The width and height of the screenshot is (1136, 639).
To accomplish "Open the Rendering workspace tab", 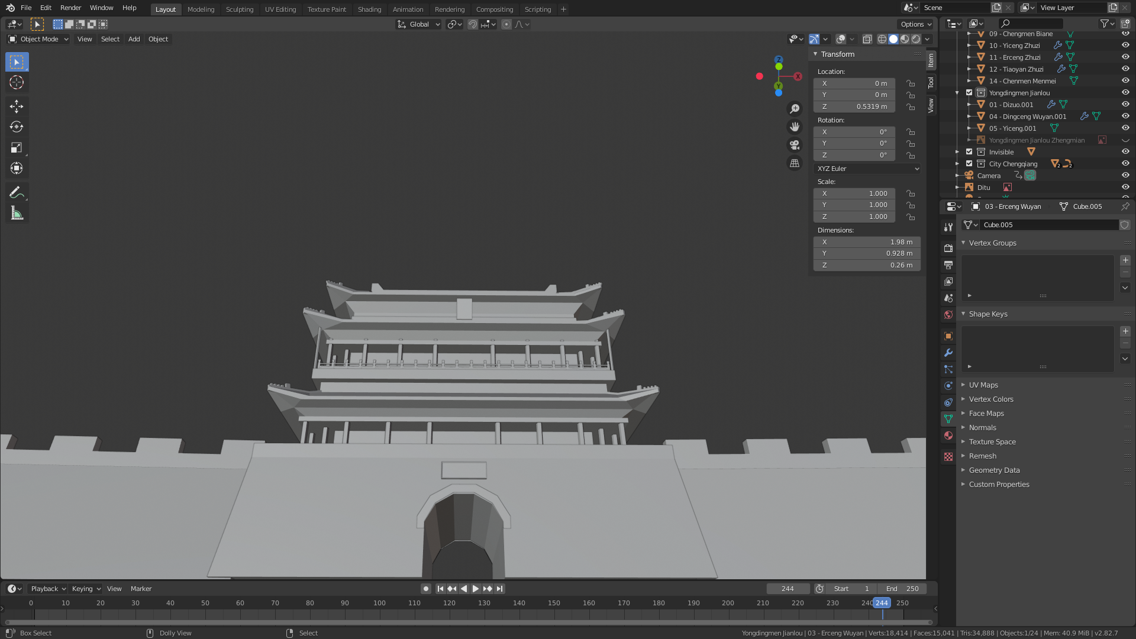I will click(x=450, y=9).
